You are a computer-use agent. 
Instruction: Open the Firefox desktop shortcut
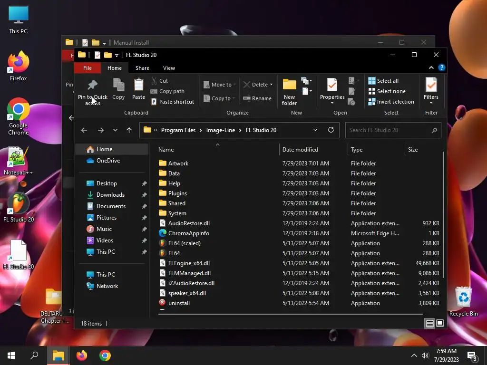coord(19,66)
